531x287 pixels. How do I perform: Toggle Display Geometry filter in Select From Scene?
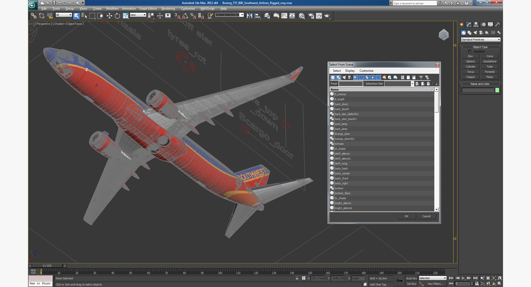[x=333, y=77]
